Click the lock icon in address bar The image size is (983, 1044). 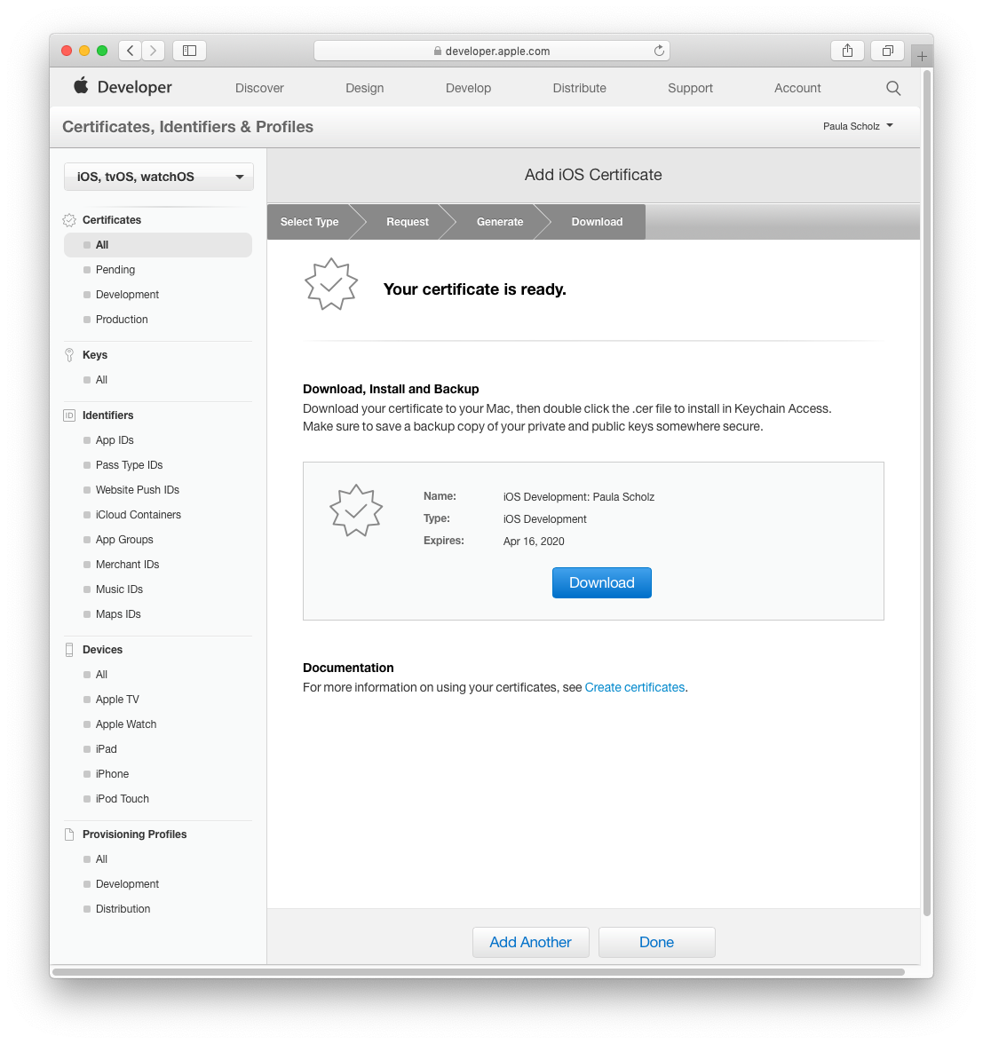pyautogui.click(x=438, y=51)
